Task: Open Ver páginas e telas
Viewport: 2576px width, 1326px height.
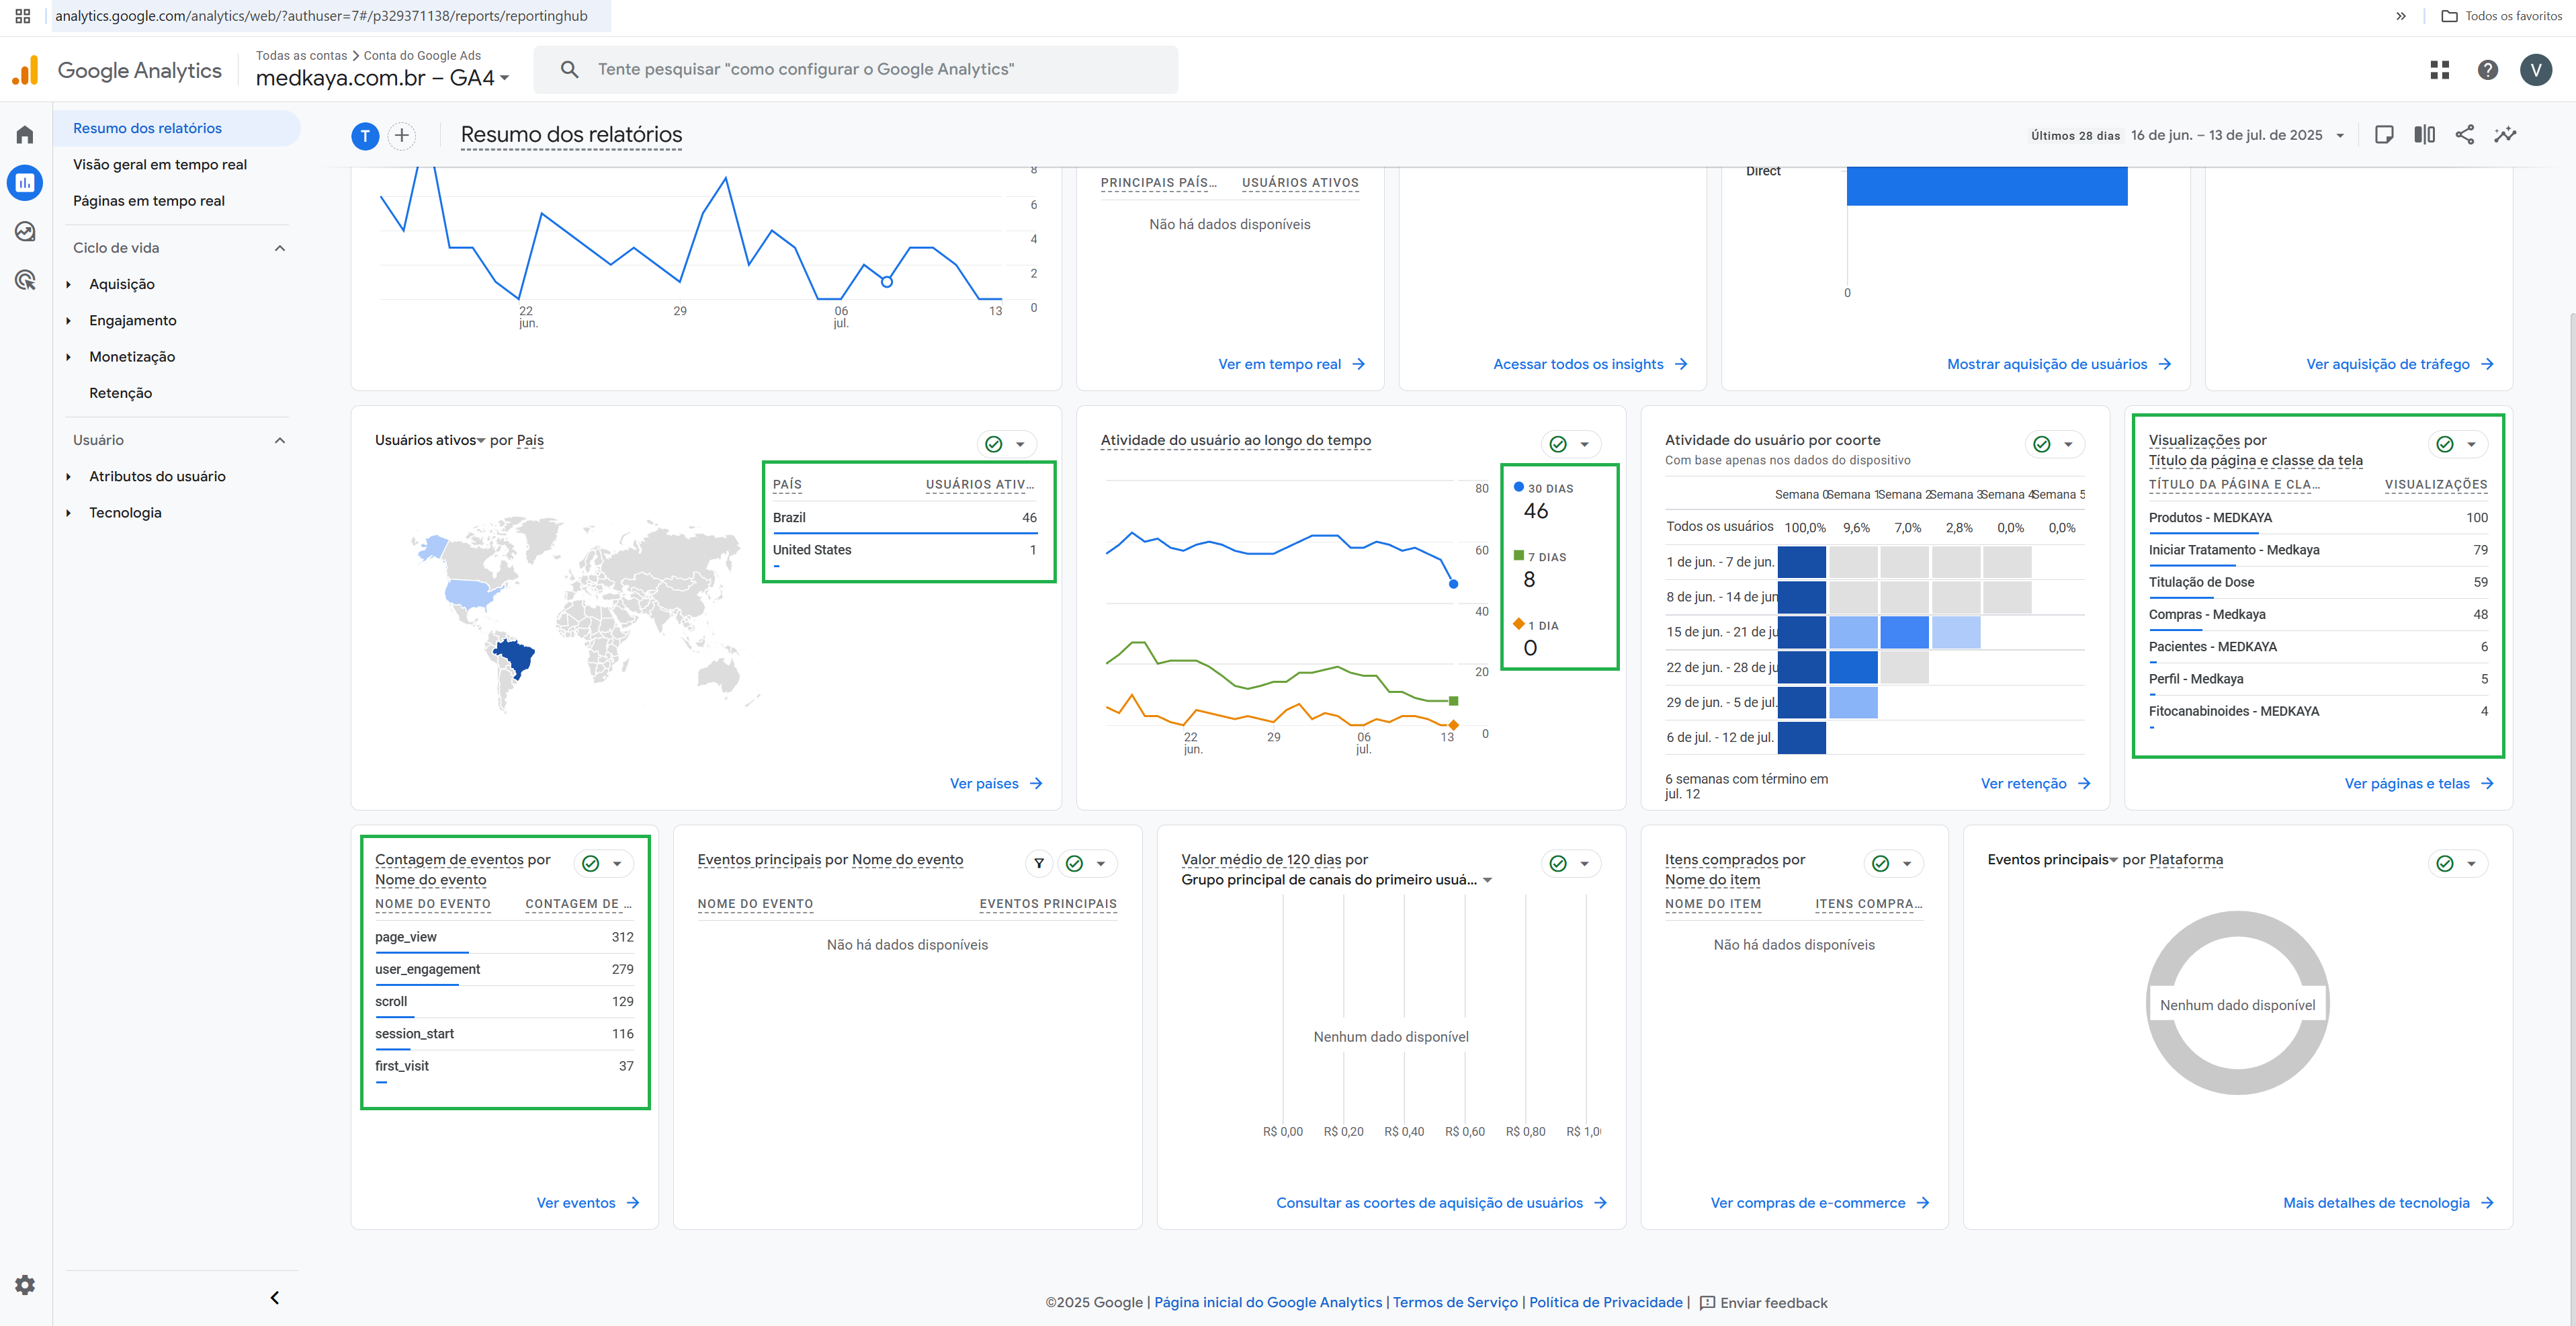Action: pos(2419,784)
